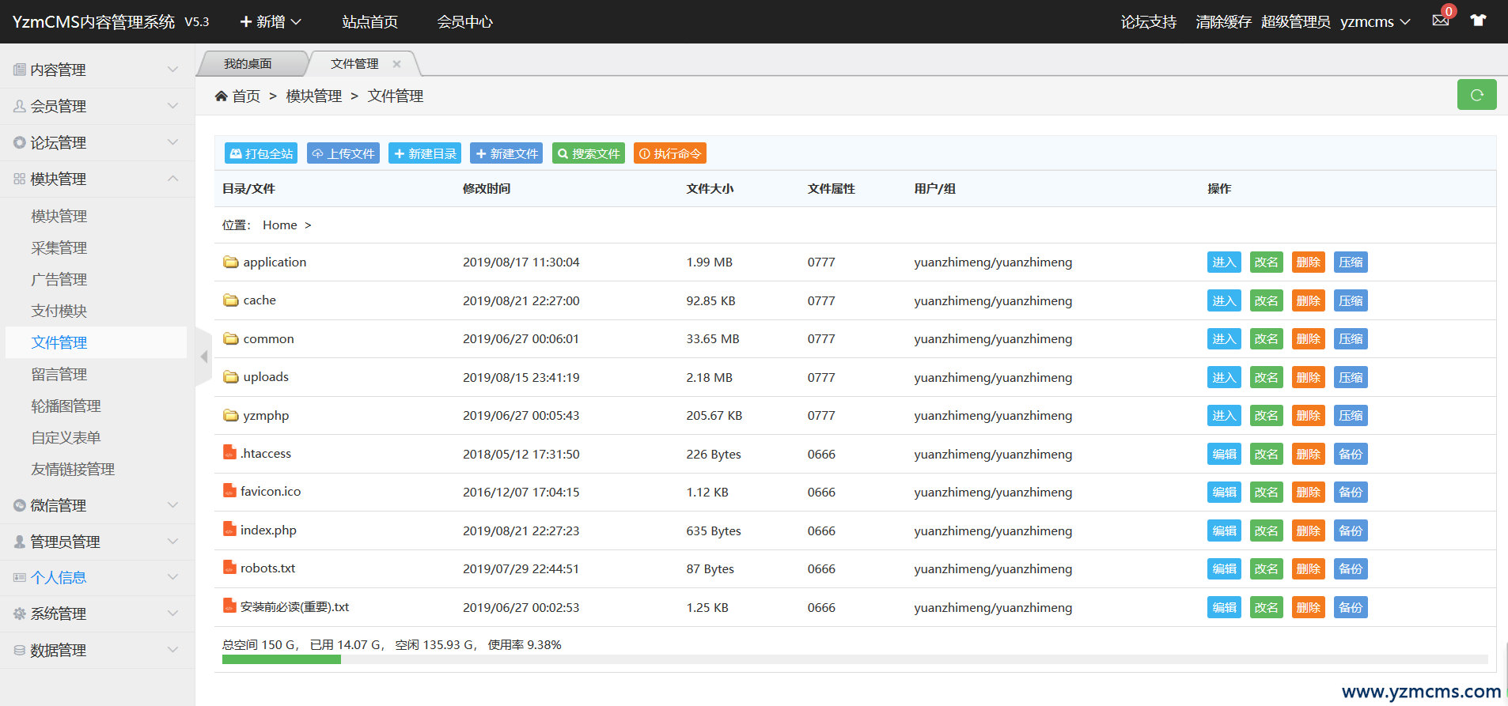Image resolution: width=1508 pixels, height=706 pixels.
Task: Click 个人信息 sidebar card icon
Action: click(x=19, y=578)
